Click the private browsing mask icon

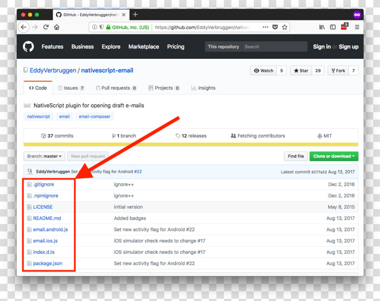point(357,15)
